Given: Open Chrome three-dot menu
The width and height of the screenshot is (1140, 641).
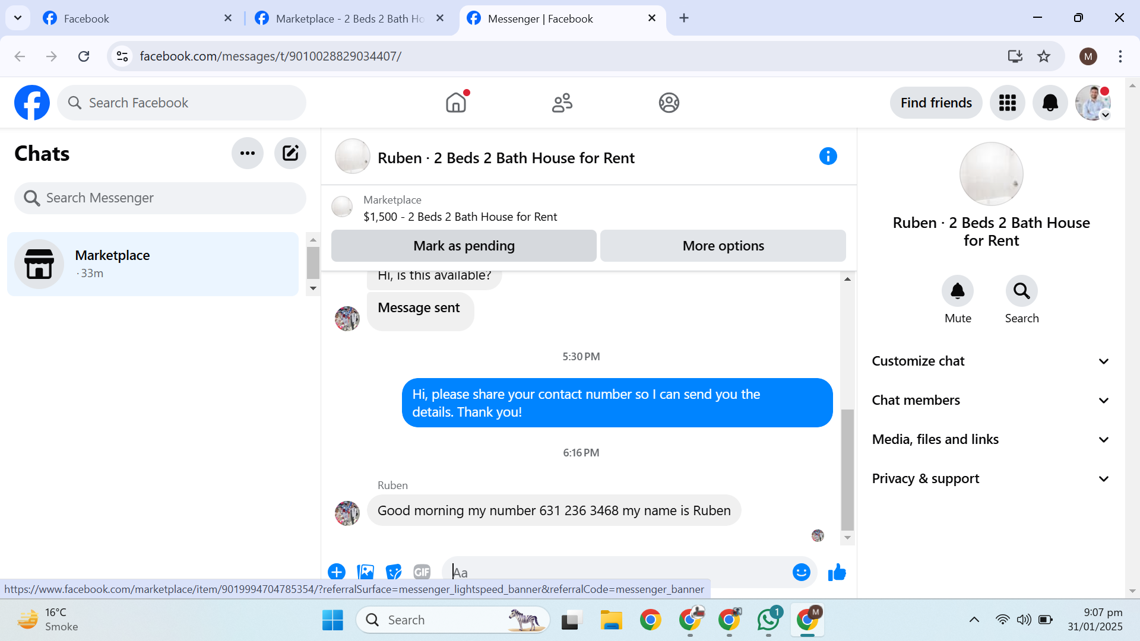Looking at the screenshot, I should tap(1120, 56).
